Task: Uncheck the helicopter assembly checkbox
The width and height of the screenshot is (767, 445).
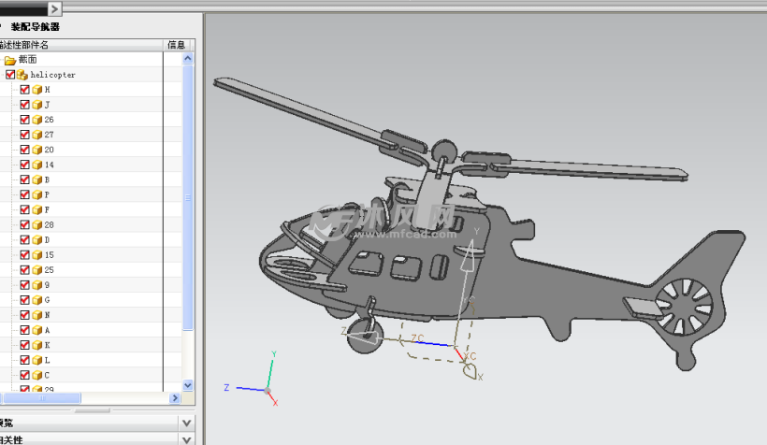Action: tap(9, 75)
